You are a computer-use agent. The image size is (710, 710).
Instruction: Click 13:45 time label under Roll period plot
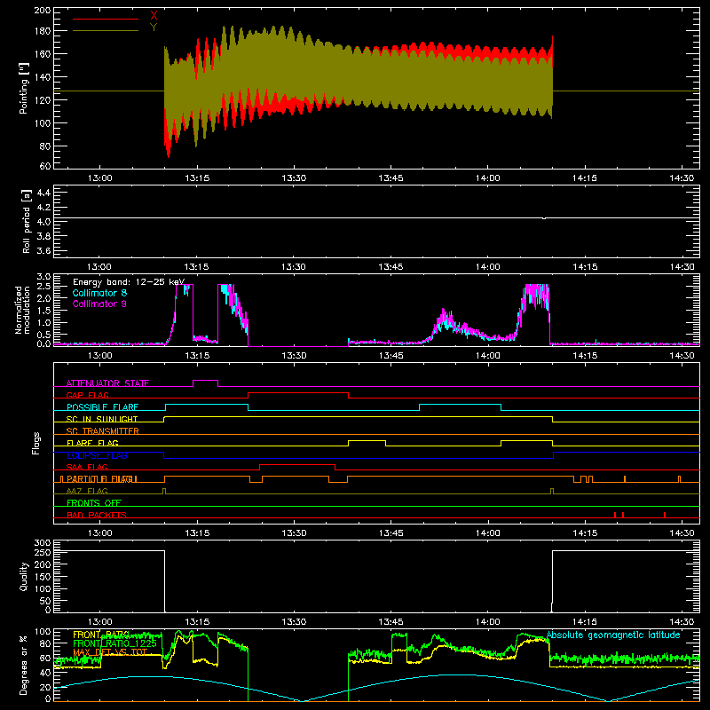pyautogui.click(x=390, y=267)
